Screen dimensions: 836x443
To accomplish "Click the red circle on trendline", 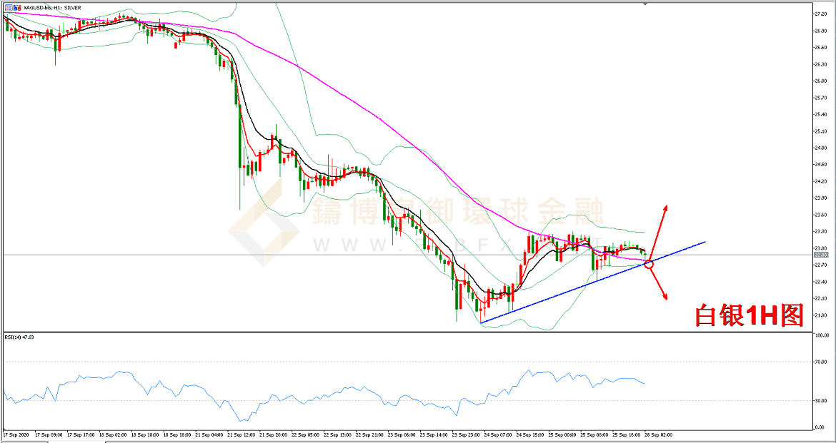I will pos(649,264).
